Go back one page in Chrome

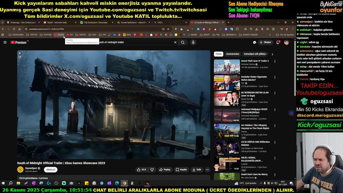tap(3, 29)
